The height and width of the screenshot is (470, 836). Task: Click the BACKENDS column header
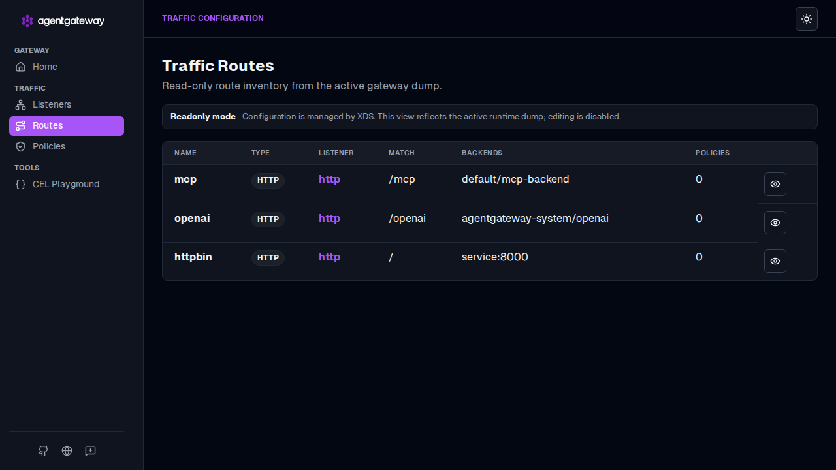pyautogui.click(x=482, y=153)
